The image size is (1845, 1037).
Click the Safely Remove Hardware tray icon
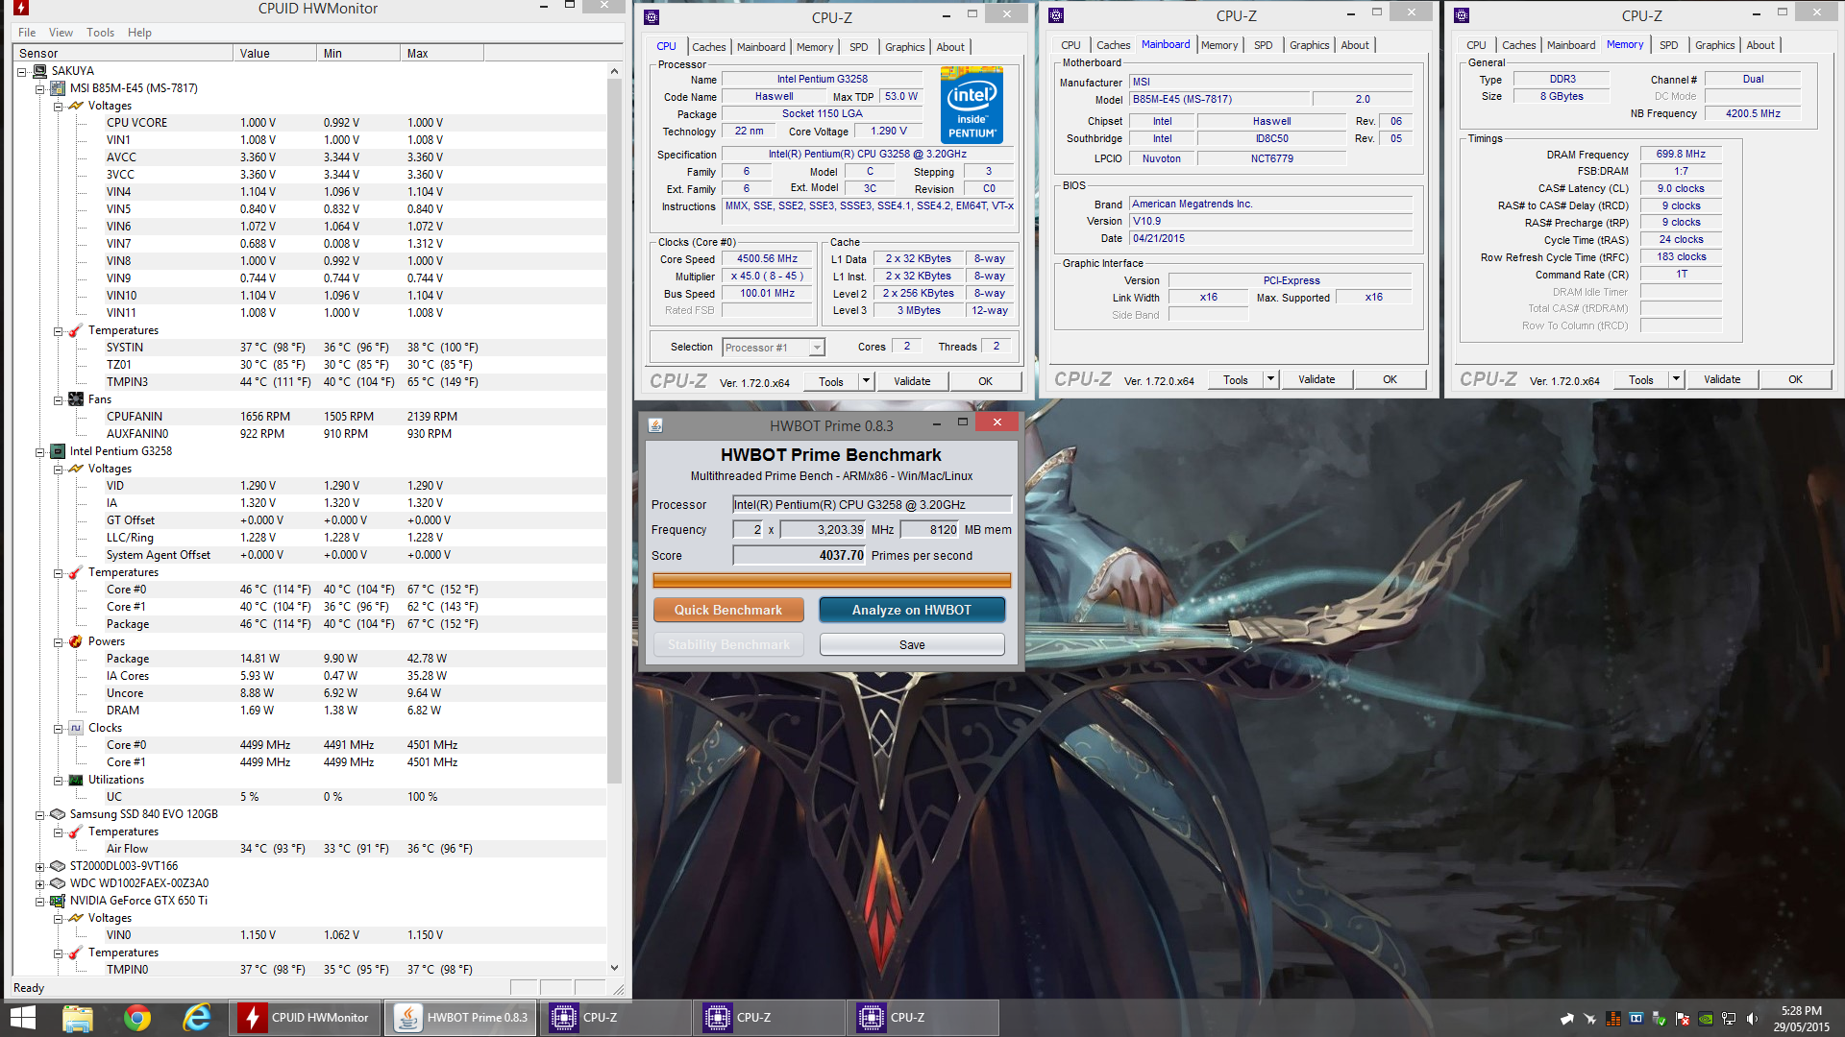1660,1019
